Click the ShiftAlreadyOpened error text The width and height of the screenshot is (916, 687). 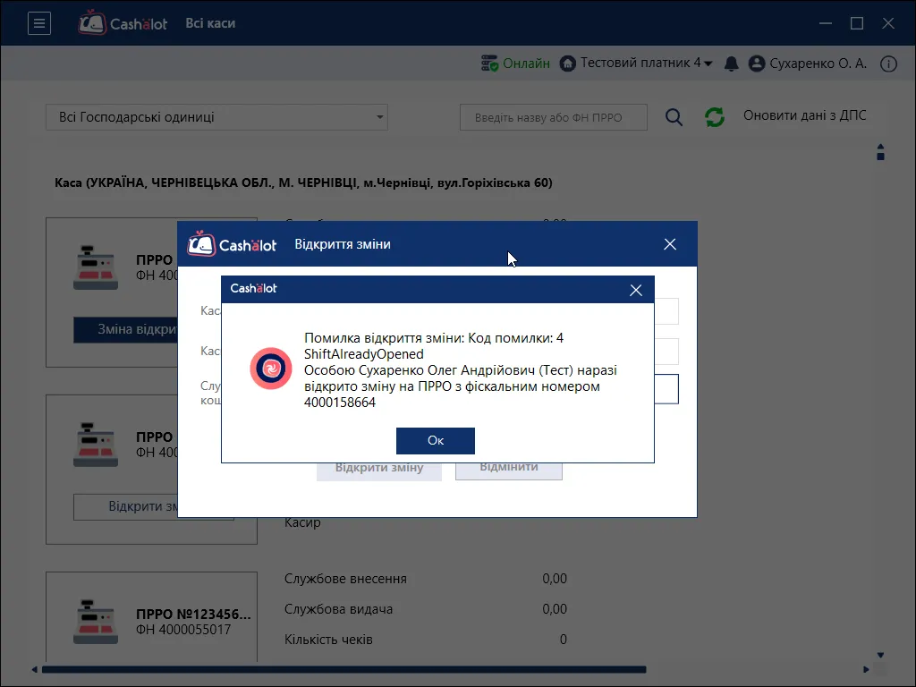click(x=364, y=354)
